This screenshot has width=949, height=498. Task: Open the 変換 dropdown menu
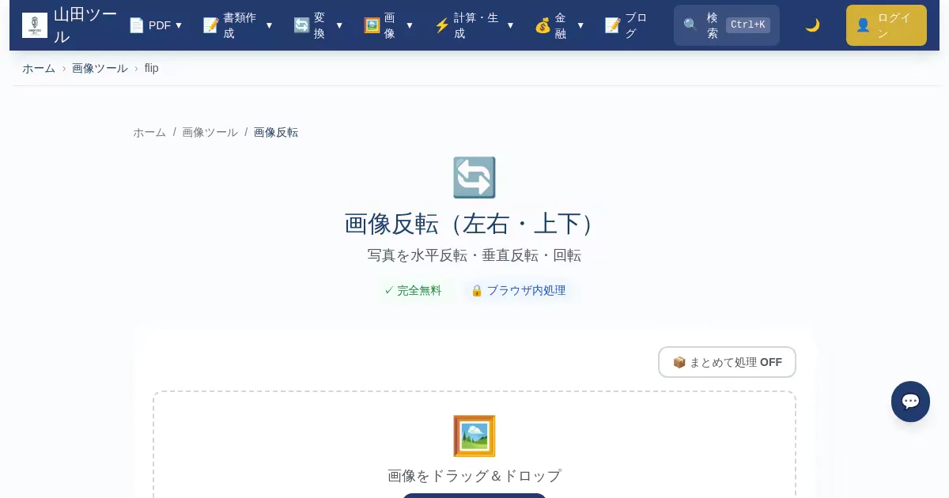point(318,25)
